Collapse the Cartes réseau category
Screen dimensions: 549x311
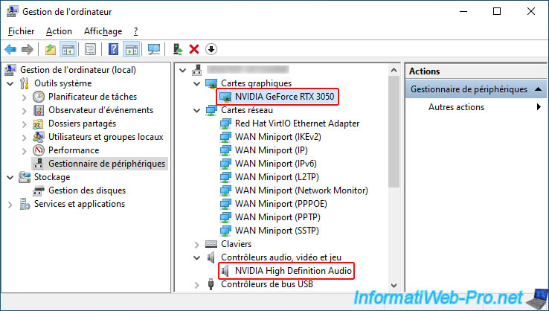(x=197, y=111)
